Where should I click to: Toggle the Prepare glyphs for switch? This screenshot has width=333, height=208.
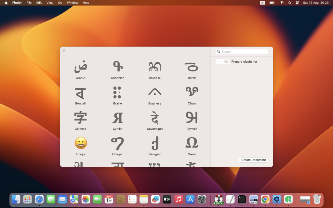click(222, 61)
